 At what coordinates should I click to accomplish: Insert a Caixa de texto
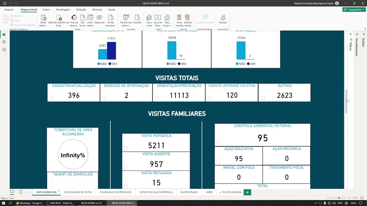coord(157,21)
